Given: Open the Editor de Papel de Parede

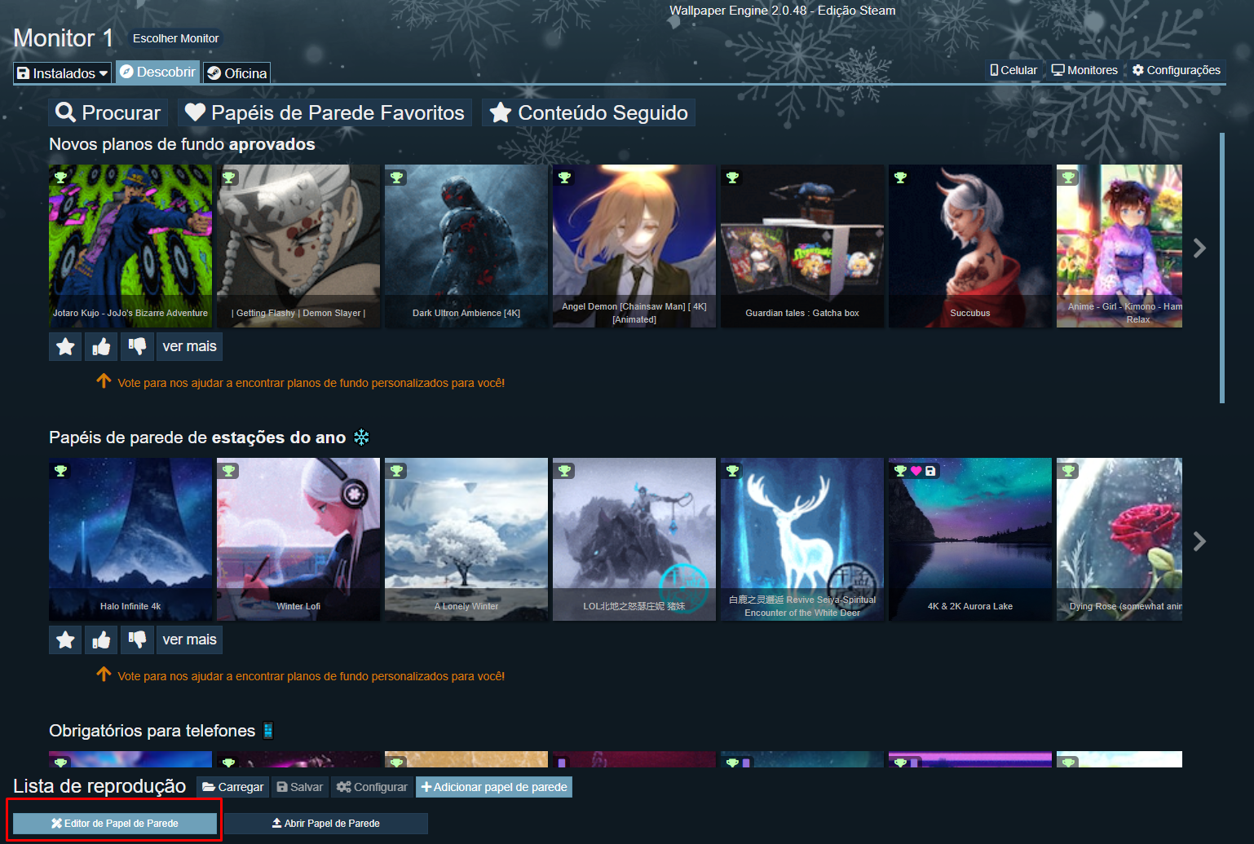Looking at the screenshot, I should pyautogui.click(x=115, y=824).
